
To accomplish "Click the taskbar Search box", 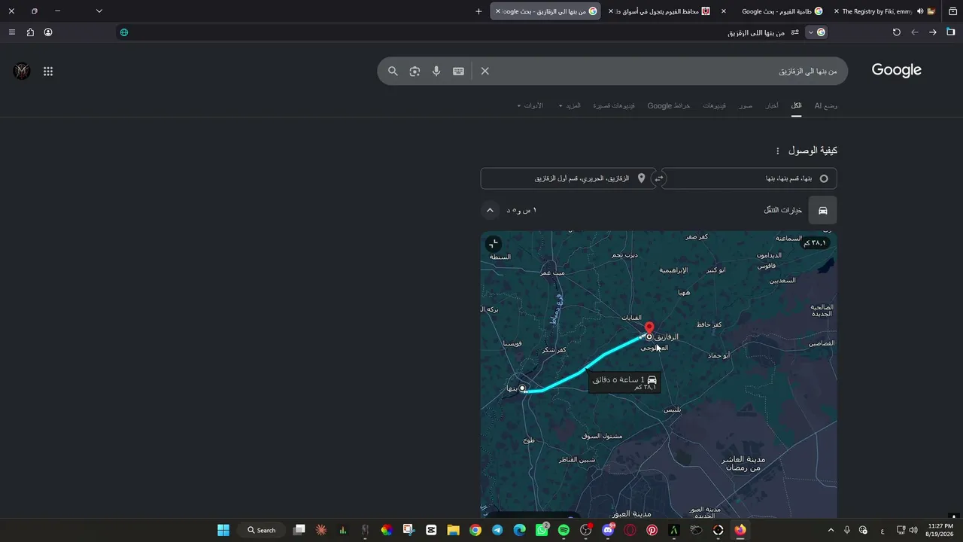I will (x=261, y=530).
